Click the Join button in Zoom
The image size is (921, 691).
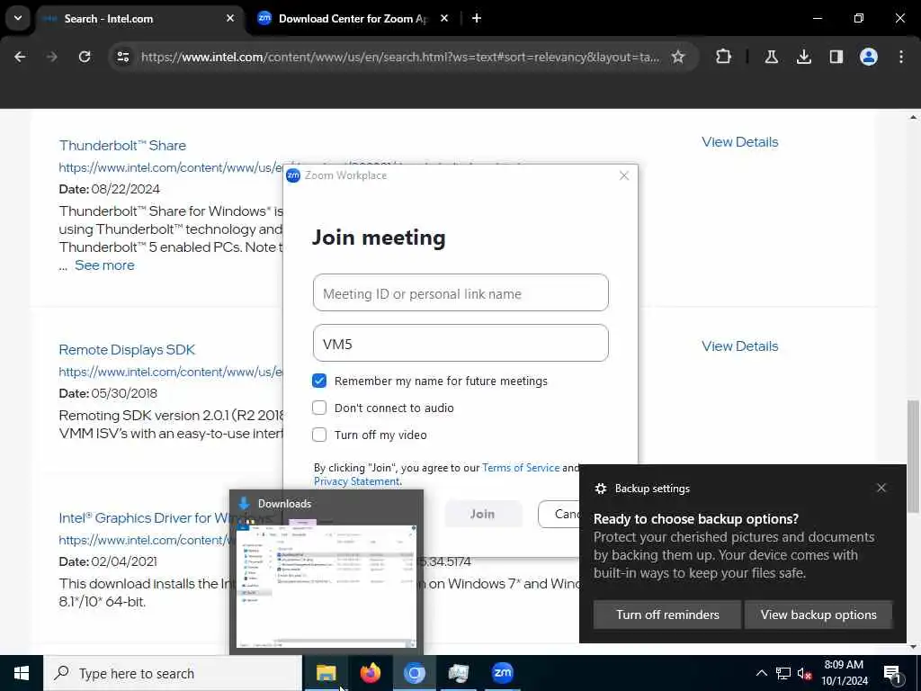(483, 514)
